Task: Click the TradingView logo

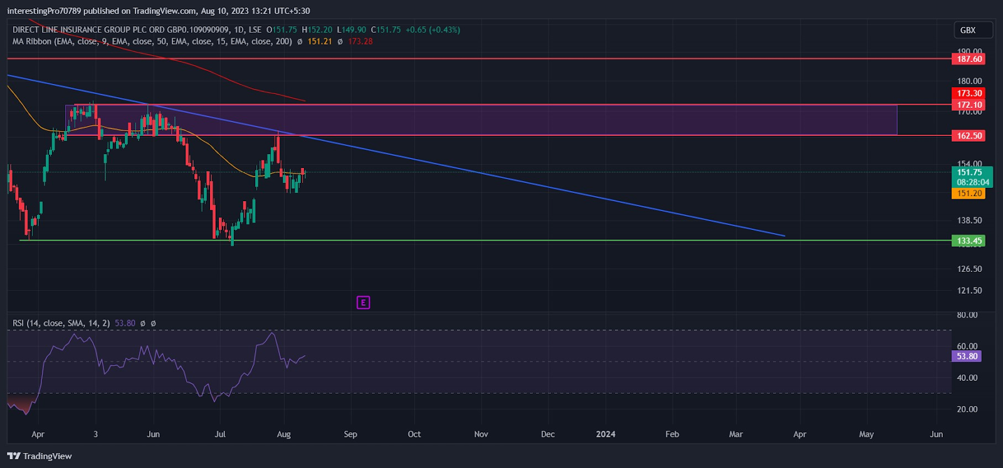Action: coord(39,456)
